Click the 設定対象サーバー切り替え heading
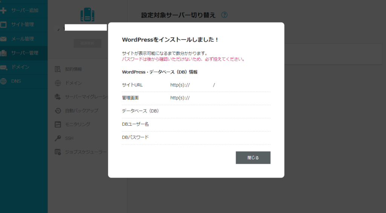Image resolution: width=386 pixels, height=213 pixels. click(x=178, y=15)
